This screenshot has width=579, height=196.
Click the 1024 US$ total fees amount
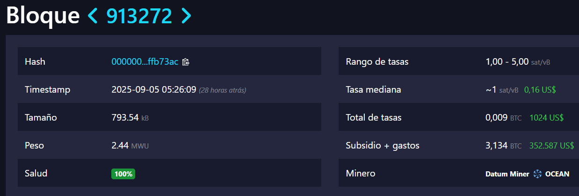(x=546, y=118)
